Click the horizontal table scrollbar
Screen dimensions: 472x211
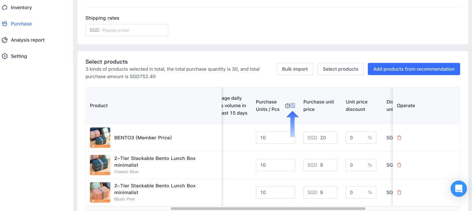(x=268, y=209)
